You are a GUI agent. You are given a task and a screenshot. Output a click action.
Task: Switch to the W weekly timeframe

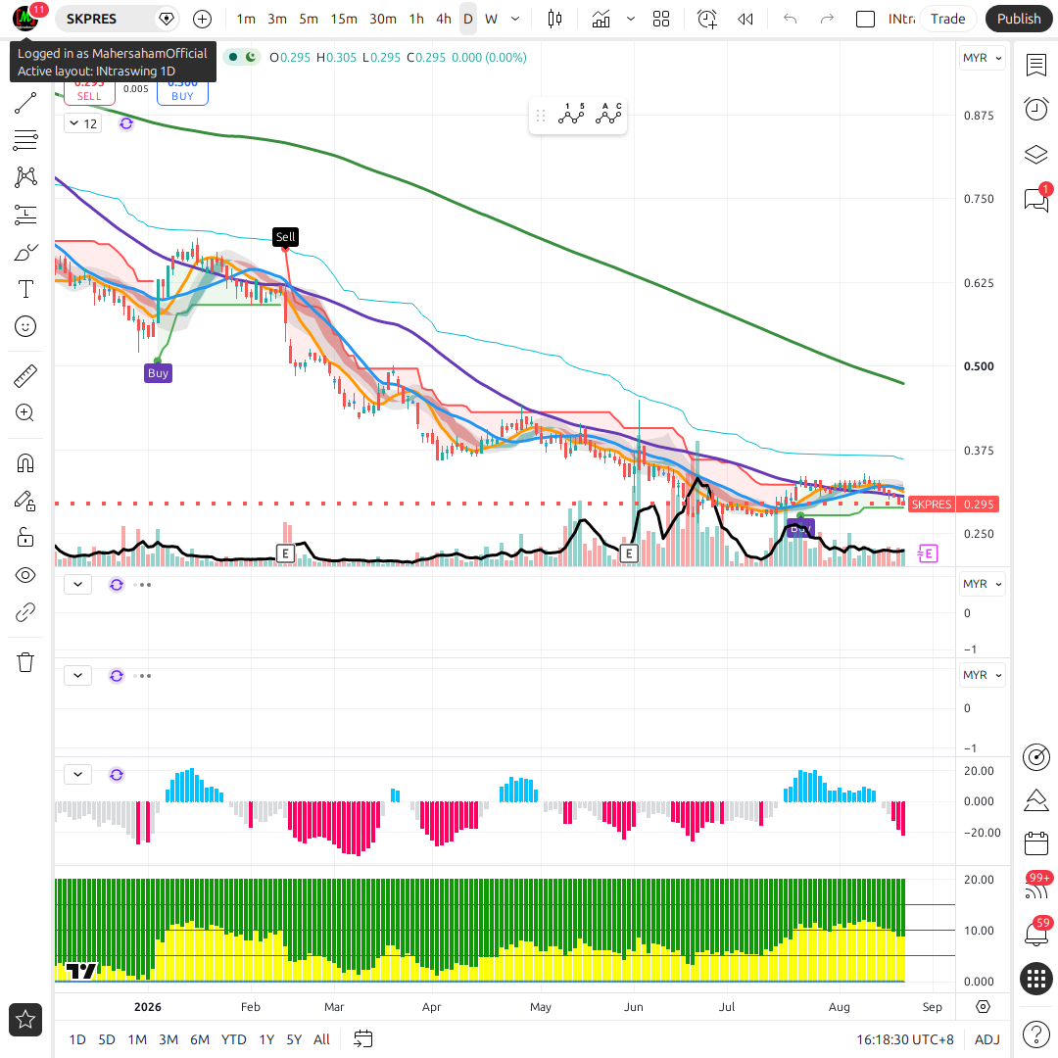pyautogui.click(x=491, y=19)
